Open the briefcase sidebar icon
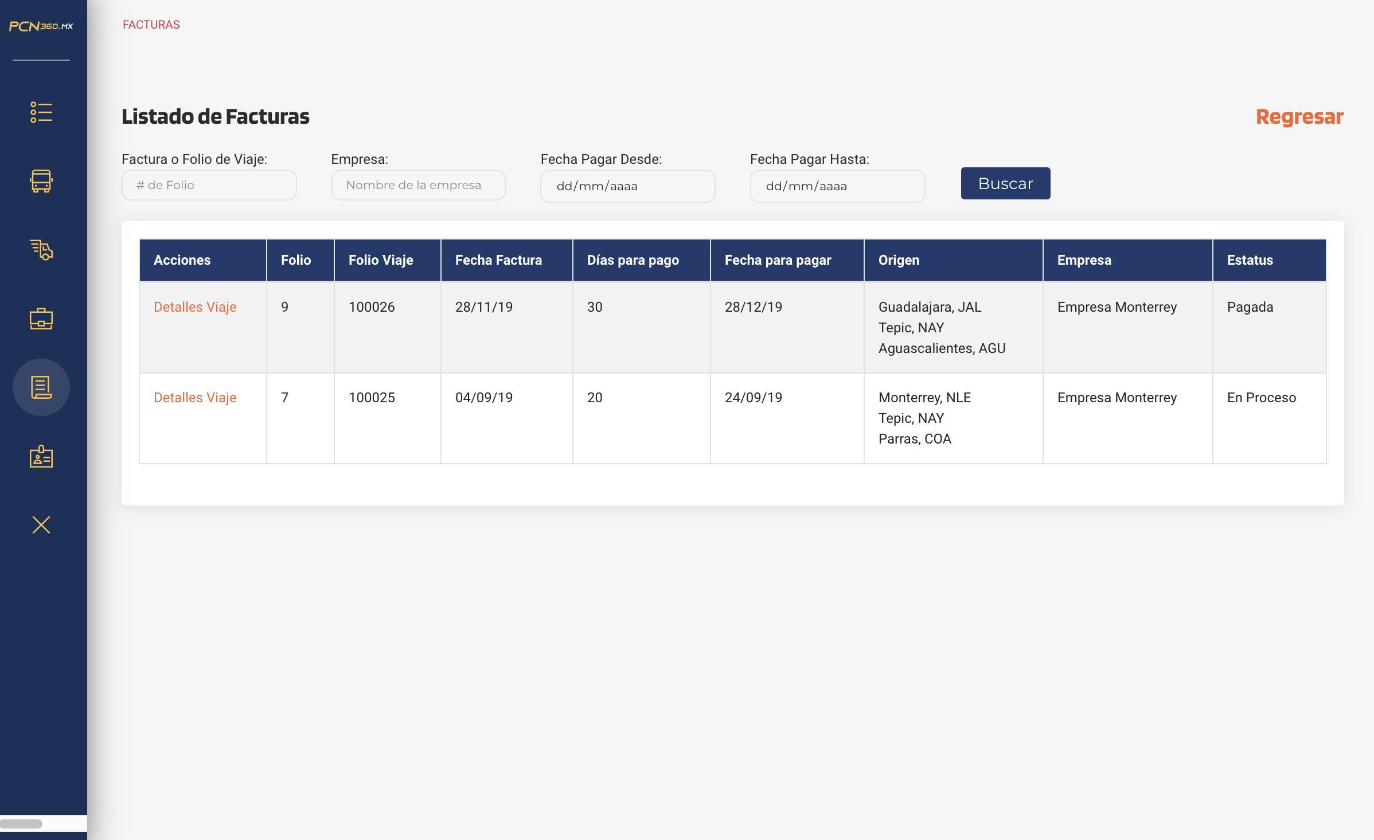The image size is (1374, 840). point(41,319)
